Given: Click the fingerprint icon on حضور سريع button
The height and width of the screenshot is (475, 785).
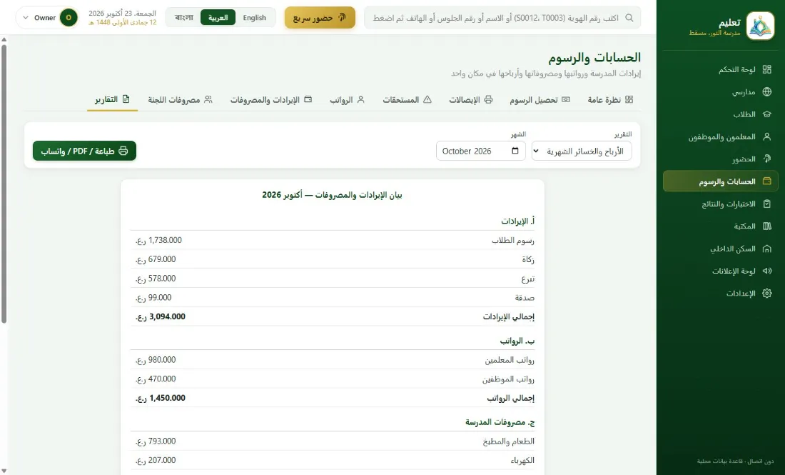Looking at the screenshot, I should (342, 18).
